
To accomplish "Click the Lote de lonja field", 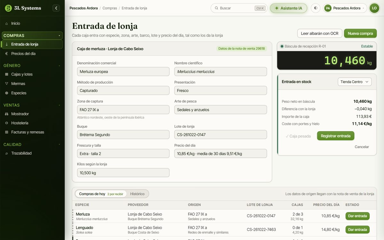I will pos(220,135).
